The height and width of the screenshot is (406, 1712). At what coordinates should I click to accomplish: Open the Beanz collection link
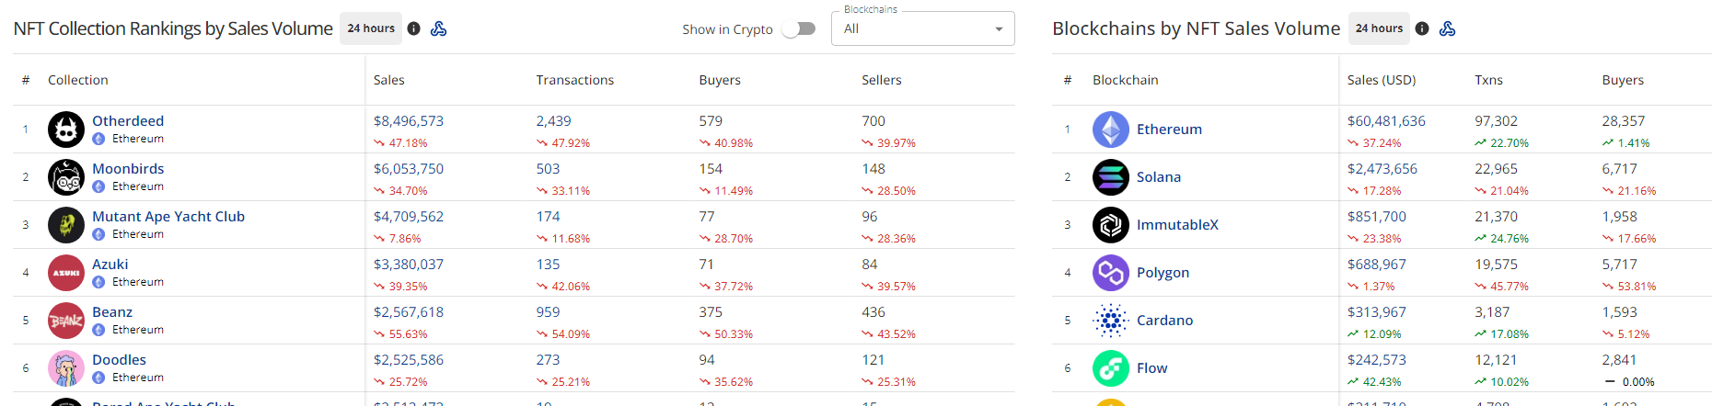coord(112,311)
